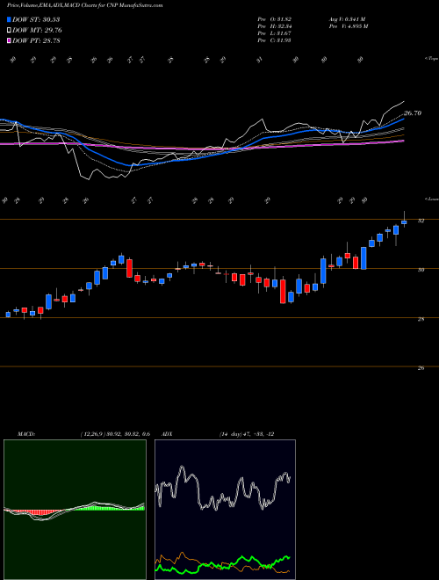Click the latest candlestick near 32
Viewport: 439px width, 580px height.
click(404, 222)
